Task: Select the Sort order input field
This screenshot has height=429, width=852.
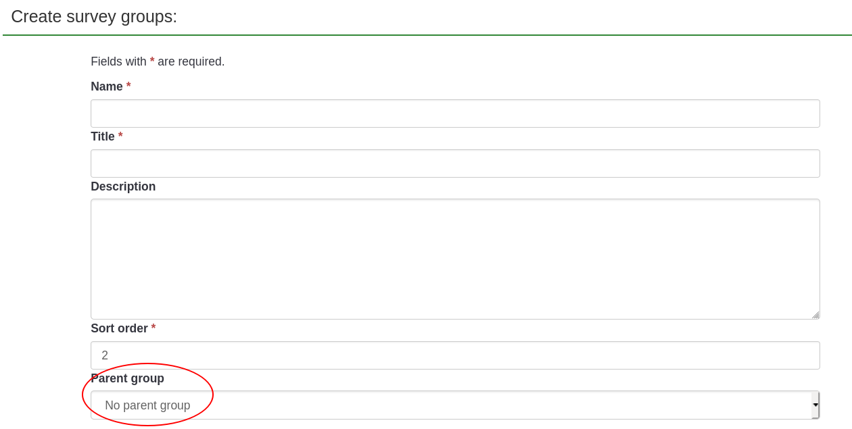Action: coord(454,355)
